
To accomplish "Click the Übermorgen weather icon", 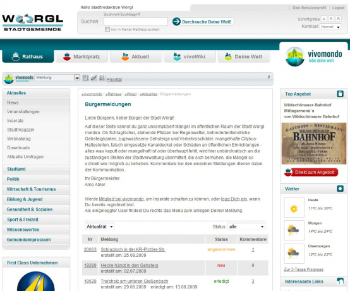I will tap(294, 254).
